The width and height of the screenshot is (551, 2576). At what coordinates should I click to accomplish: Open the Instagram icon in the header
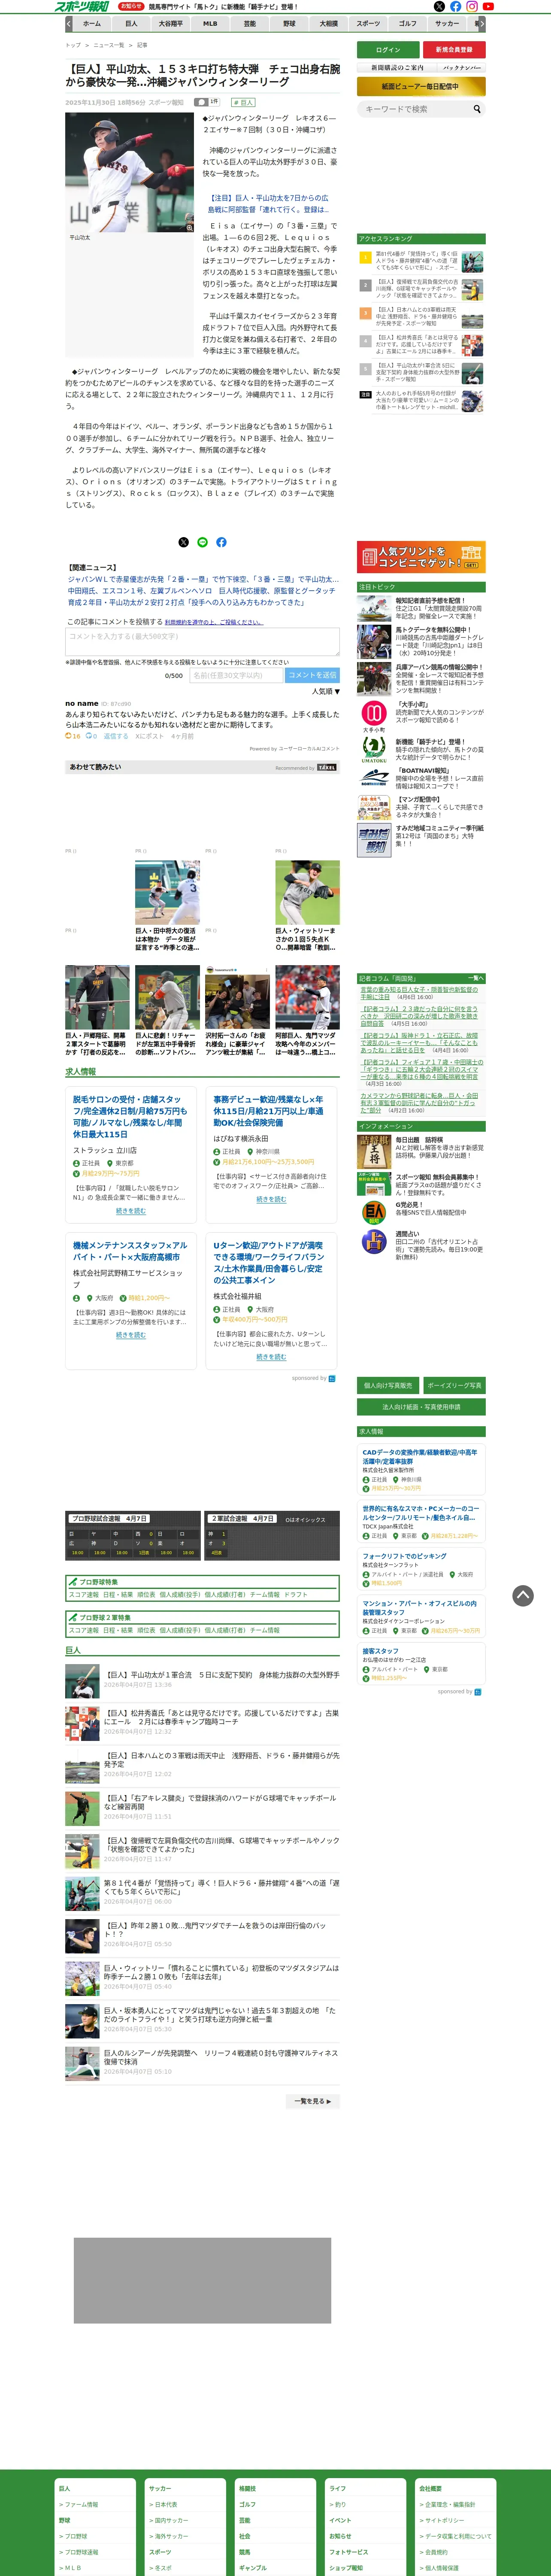click(x=472, y=6)
